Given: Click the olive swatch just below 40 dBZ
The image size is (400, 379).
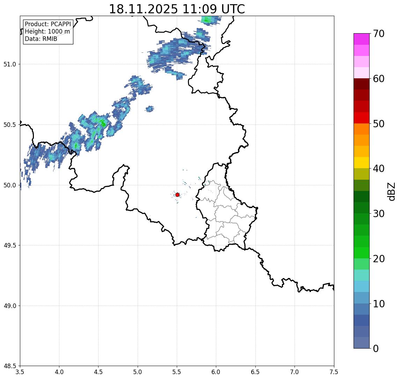Looking at the screenshot, I should coord(362,174).
